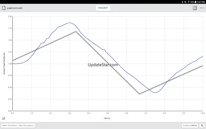The height and width of the screenshot is (129, 206).
Task: Tap the Wi-Fi status icon
Action: click(x=189, y=2)
